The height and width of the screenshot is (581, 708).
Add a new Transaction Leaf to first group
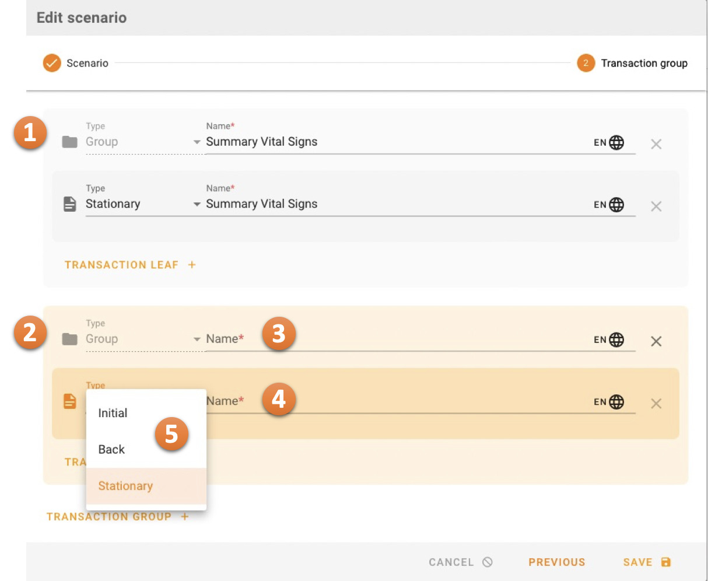point(130,265)
